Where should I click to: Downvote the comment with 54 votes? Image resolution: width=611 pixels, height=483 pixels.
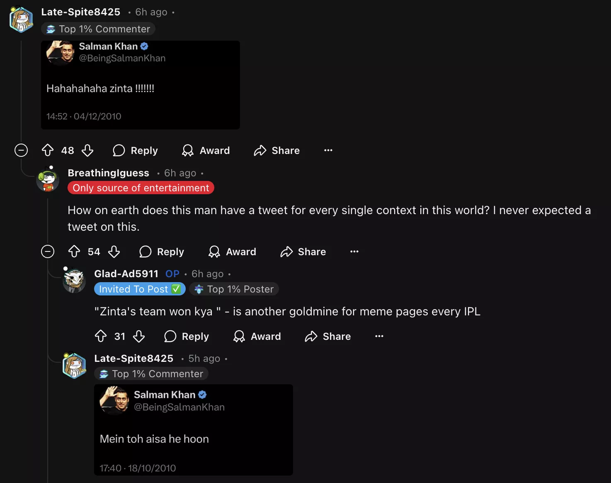tap(114, 251)
